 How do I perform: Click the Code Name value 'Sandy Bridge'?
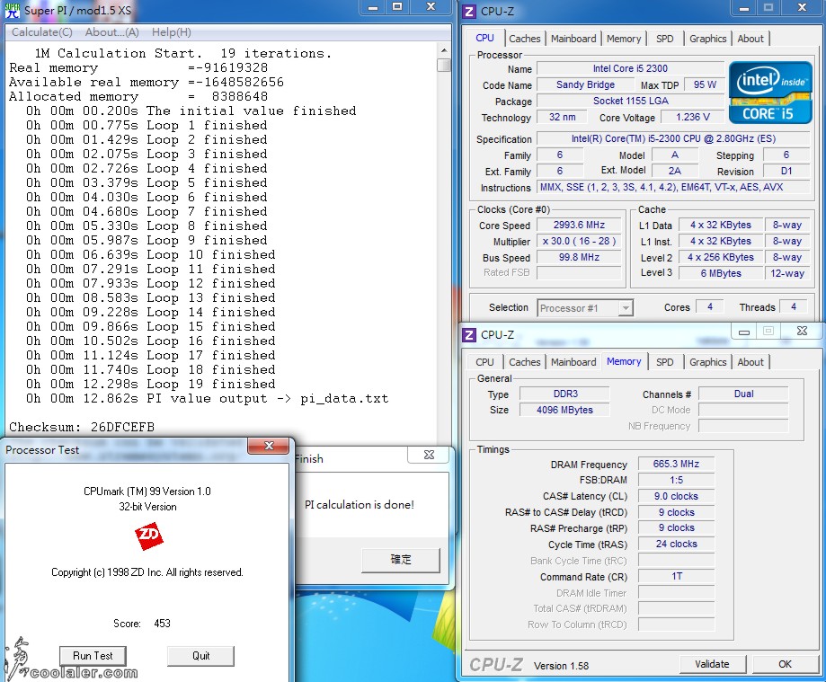585,84
